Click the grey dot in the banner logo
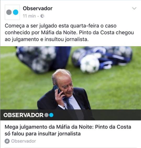141x148 pixels. pos(47,115)
